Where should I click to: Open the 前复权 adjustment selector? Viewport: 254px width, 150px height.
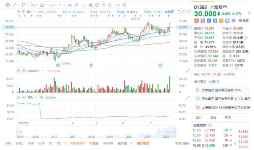click(169, 12)
